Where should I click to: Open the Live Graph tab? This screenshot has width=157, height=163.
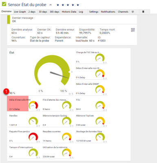point(20,12)
